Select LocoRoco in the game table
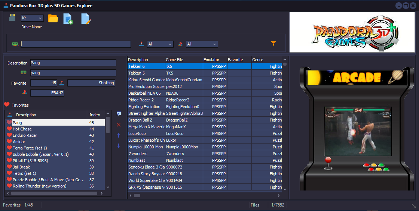Screen dimensions: 419x211 pos(205,133)
